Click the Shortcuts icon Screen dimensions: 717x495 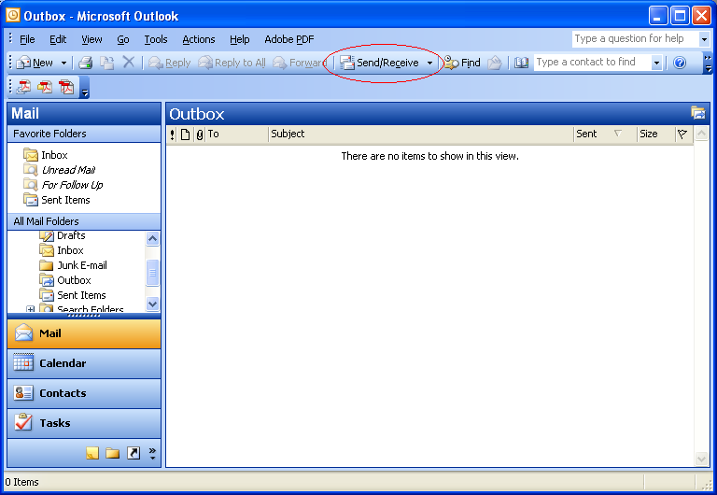134,453
